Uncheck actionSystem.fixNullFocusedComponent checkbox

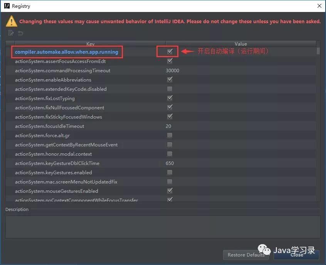coord(170,107)
